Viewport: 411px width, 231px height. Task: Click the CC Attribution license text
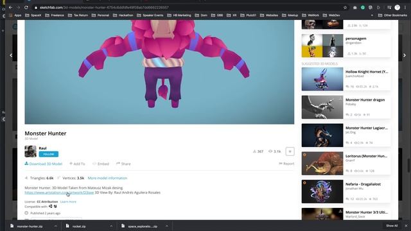pyautogui.click(x=47, y=201)
